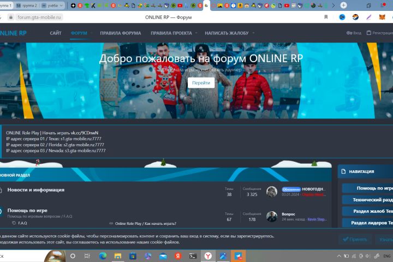393x262 pixels.
Task: Open the Mail app on the taskbar
Action: (x=163, y=256)
